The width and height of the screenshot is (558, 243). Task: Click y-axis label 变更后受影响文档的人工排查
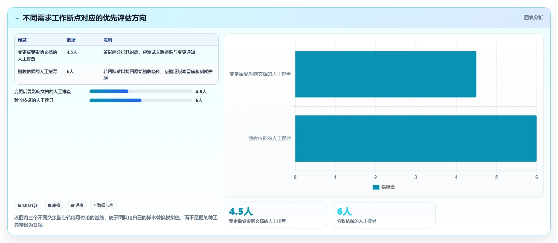[x=260, y=74]
